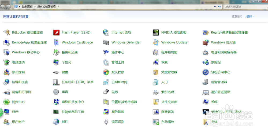Open 凭据管理器 safe icon

coord(156,72)
